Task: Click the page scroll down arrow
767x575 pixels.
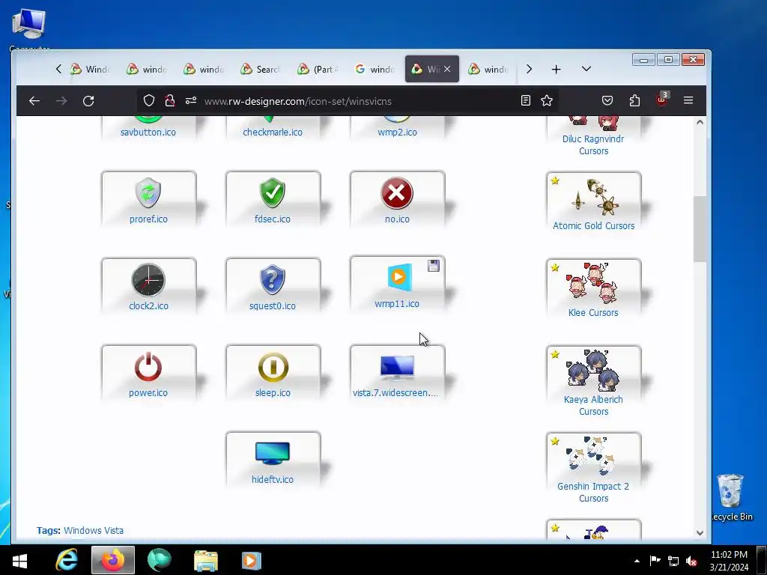Action: point(700,533)
